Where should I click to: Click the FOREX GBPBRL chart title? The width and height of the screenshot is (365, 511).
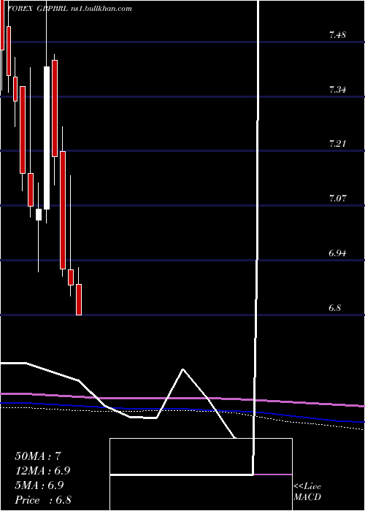[70, 9]
